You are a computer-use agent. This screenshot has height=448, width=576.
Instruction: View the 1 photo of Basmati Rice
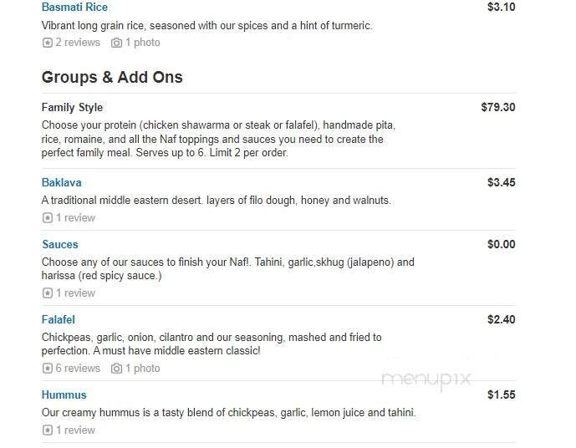pos(142,43)
